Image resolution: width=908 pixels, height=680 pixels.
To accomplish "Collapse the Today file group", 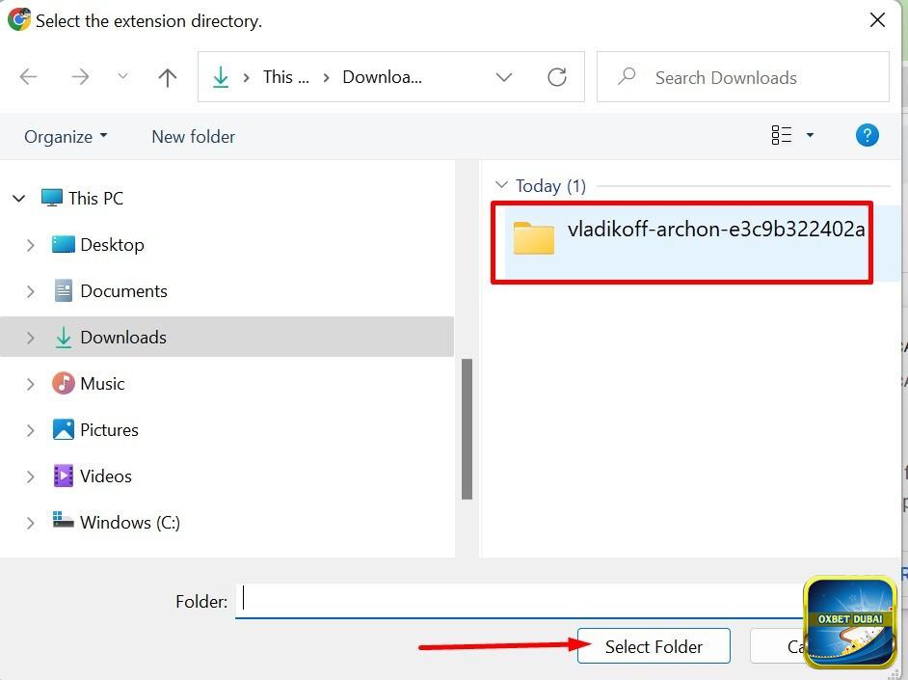I will point(500,185).
